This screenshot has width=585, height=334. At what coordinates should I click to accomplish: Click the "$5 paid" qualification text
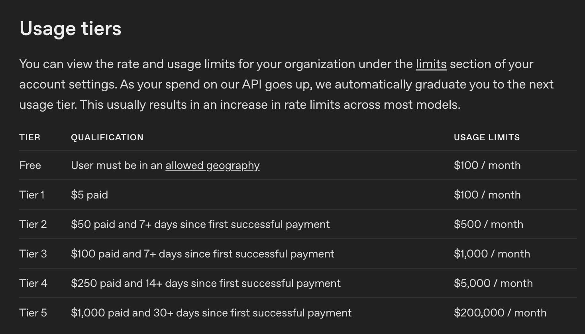tap(89, 195)
